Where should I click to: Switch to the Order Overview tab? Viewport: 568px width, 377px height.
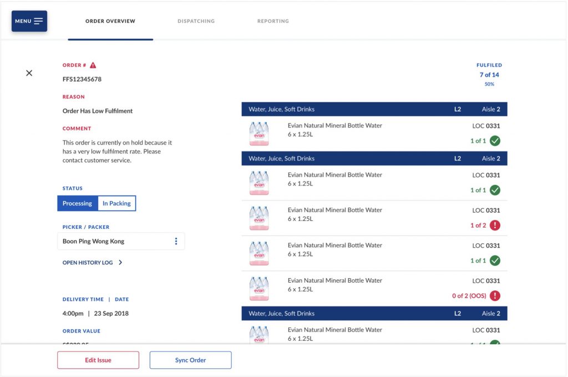110,21
